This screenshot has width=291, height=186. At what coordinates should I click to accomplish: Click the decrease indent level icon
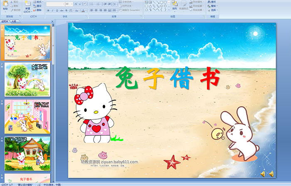click(x=105, y=4)
